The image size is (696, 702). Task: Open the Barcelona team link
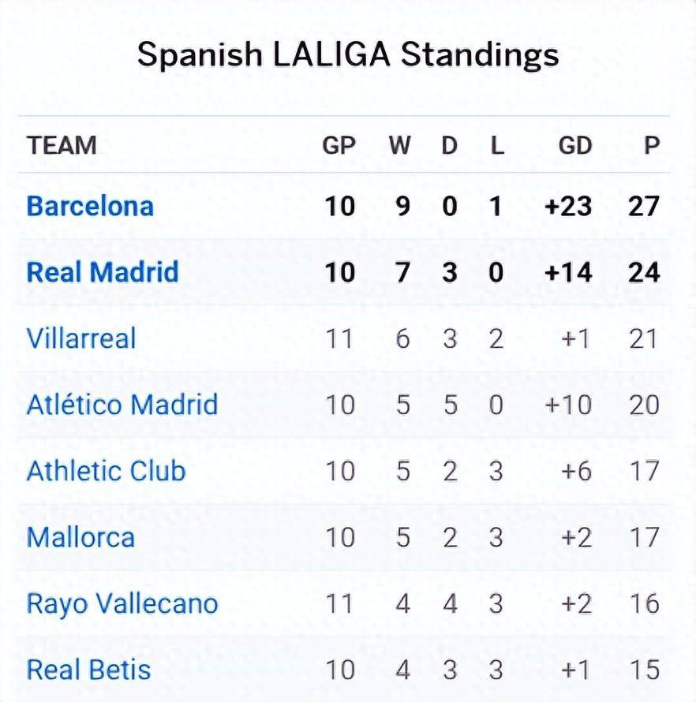click(x=90, y=207)
